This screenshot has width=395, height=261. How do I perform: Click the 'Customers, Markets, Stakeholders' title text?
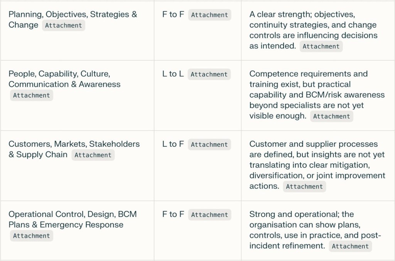(74, 144)
